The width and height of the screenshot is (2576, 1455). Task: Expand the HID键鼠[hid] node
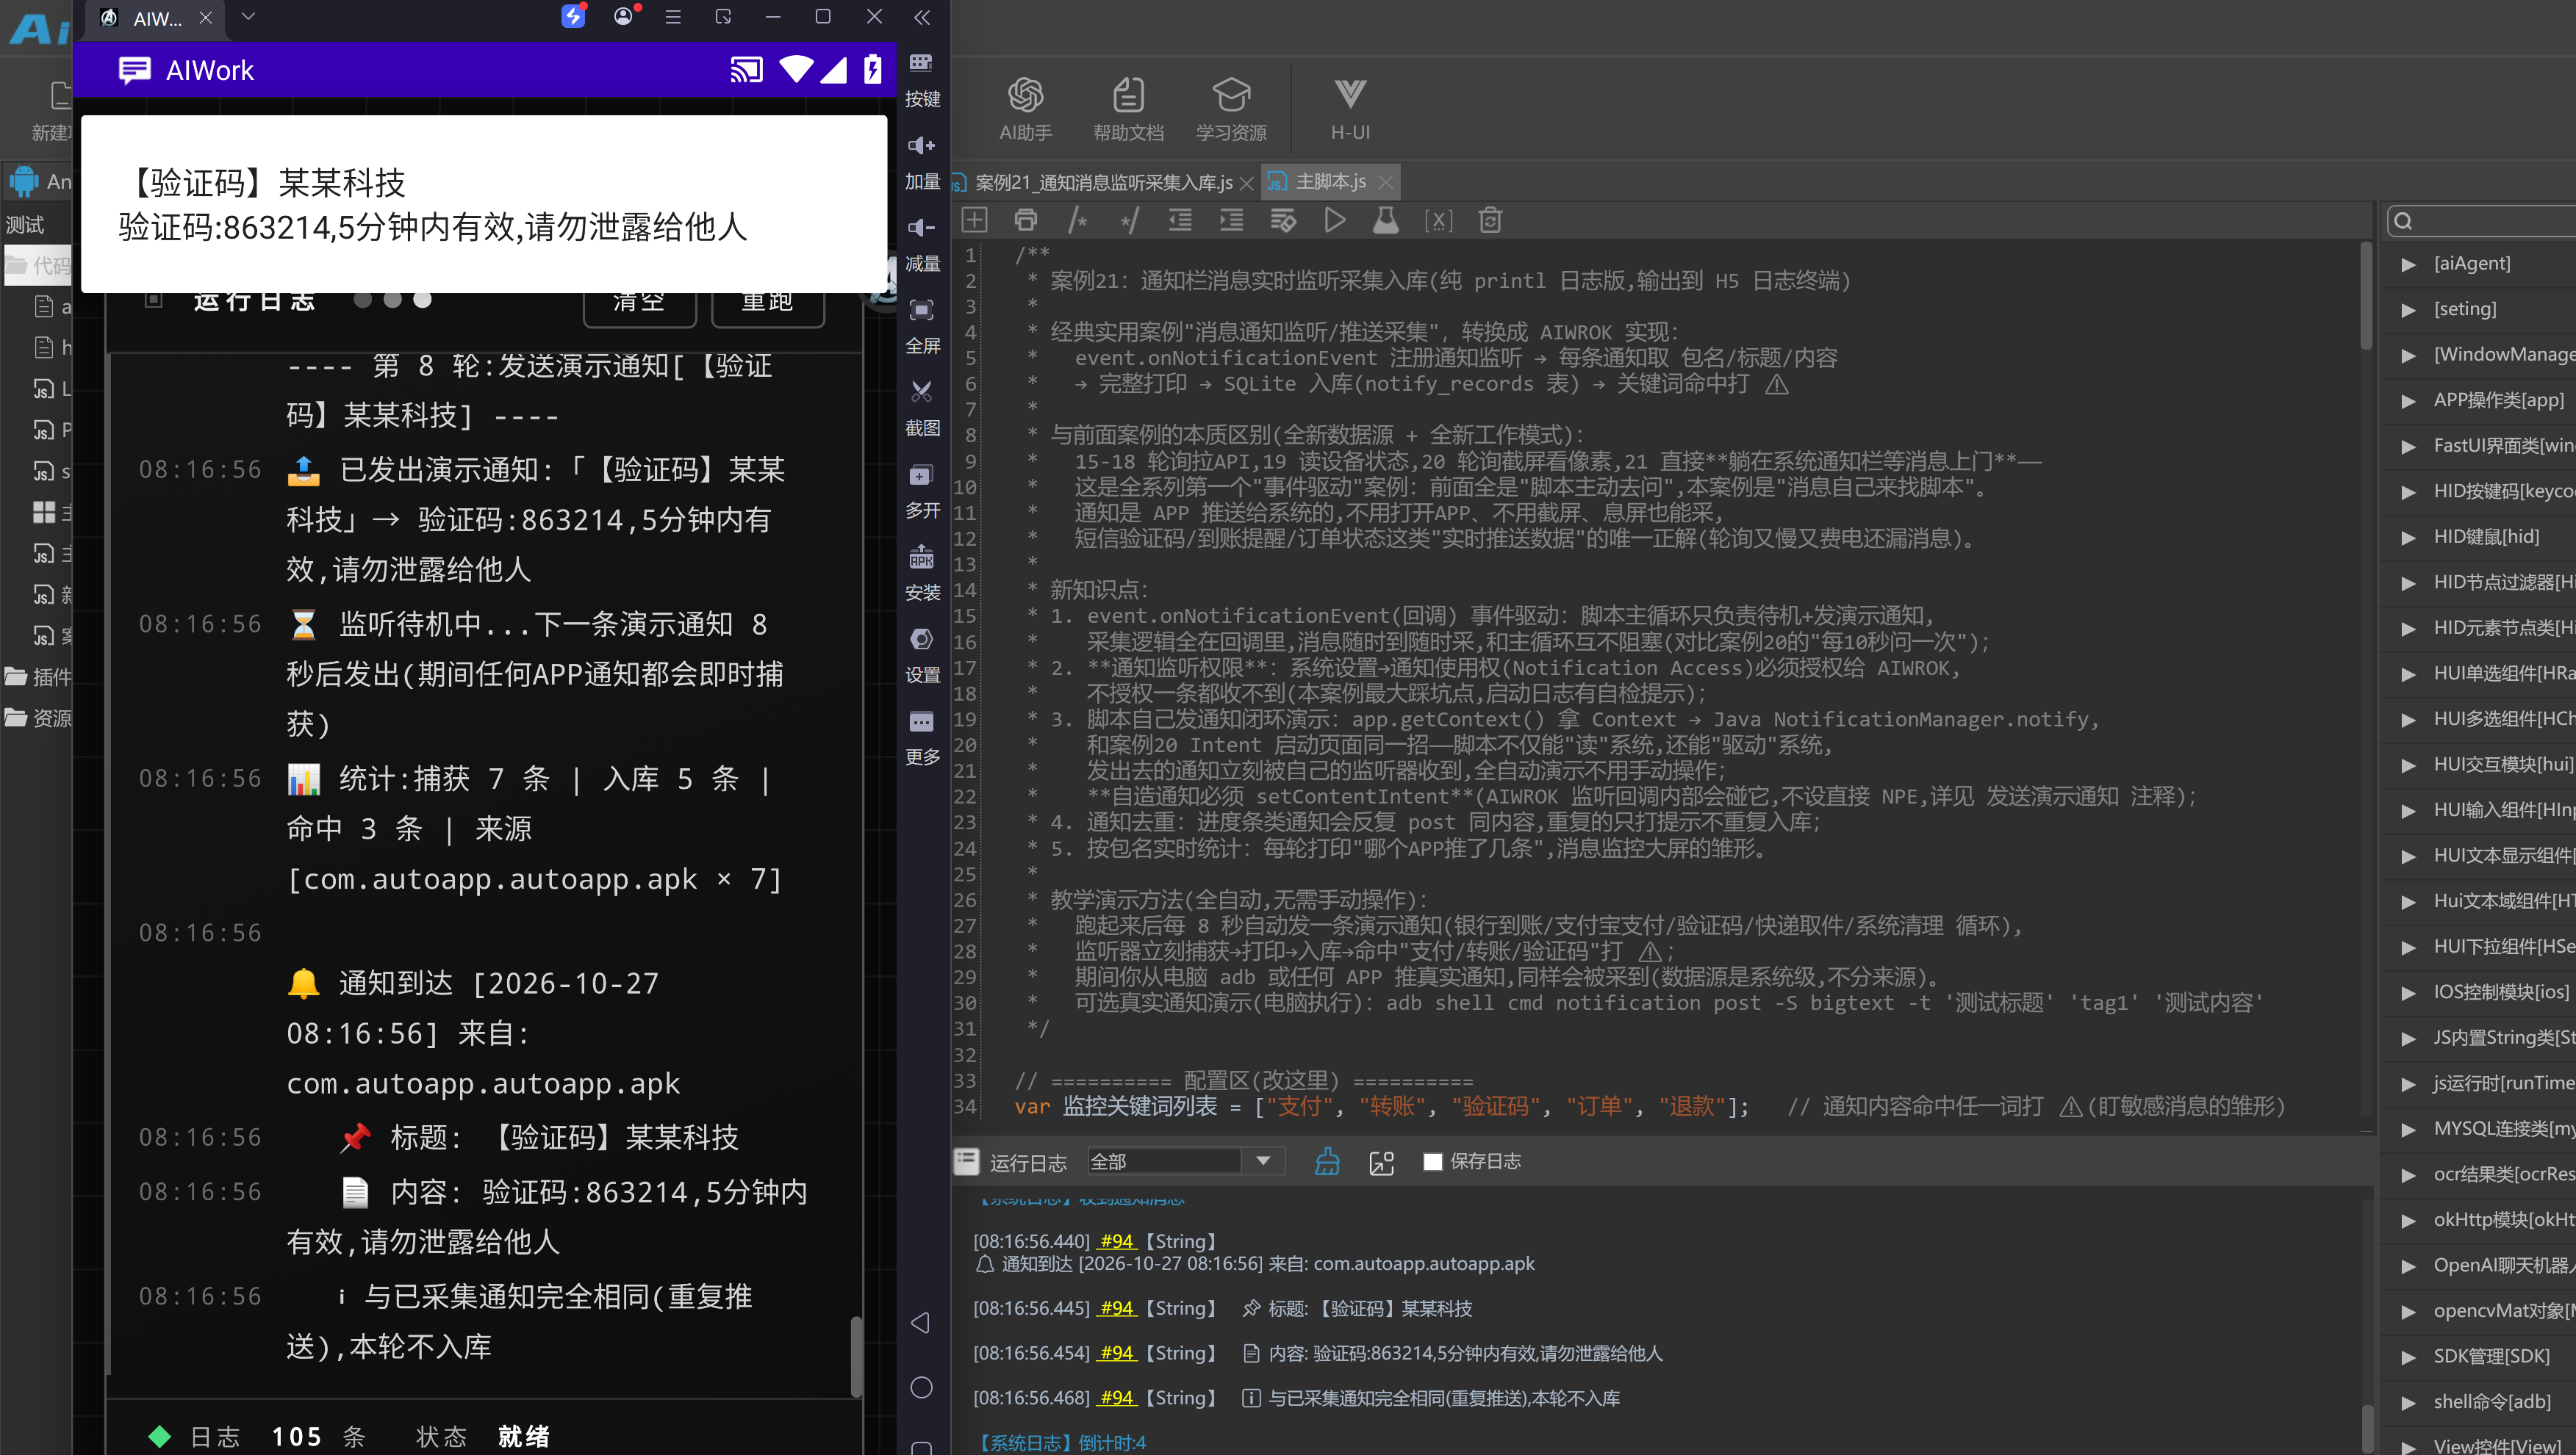(x=2408, y=538)
